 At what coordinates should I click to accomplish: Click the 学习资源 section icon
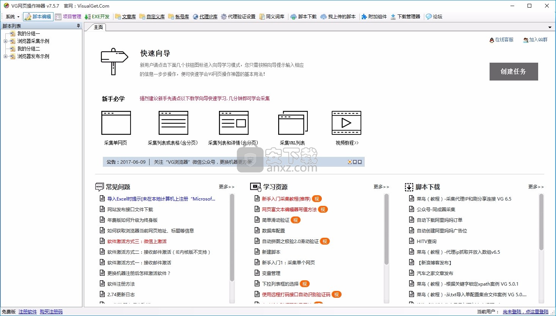[x=255, y=187]
